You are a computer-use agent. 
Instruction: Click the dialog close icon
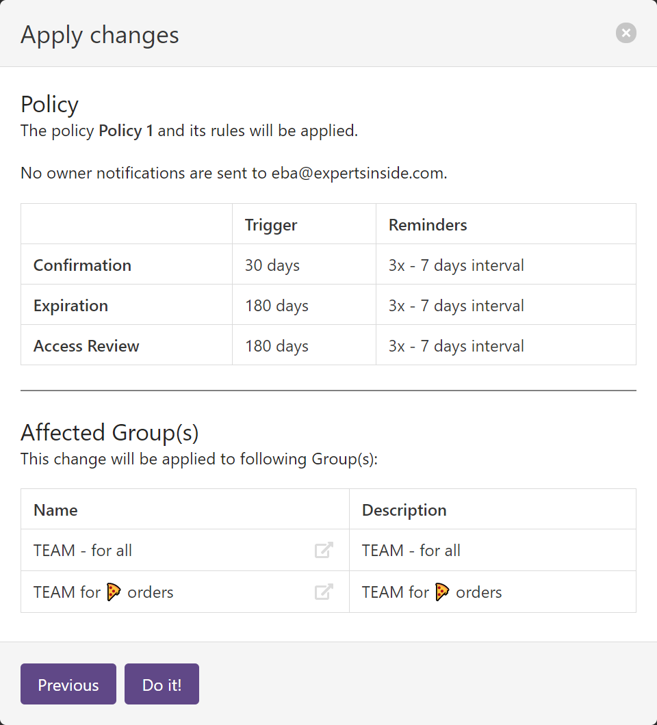(x=626, y=33)
